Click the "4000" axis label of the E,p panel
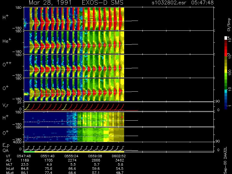Image resolution: width=232 pixels, height=174 pixels. coord(18,142)
